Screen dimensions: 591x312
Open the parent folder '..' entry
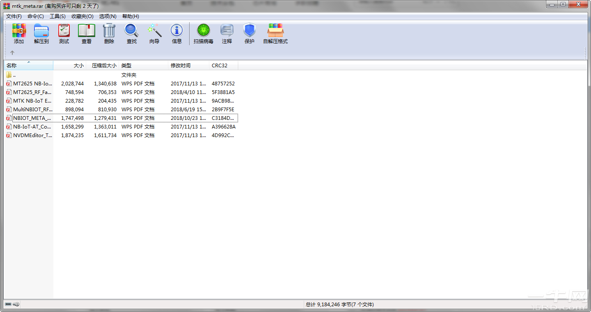click(x=14, y=75)
